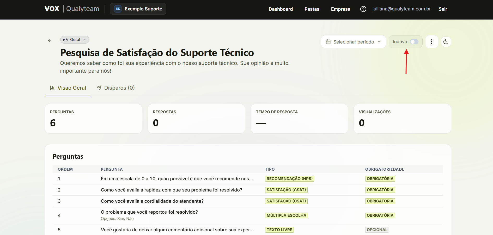The height and width of the screenshot is (235, 493).
Task: Go to the Pastas menu item
Action: tap(312, 9)
